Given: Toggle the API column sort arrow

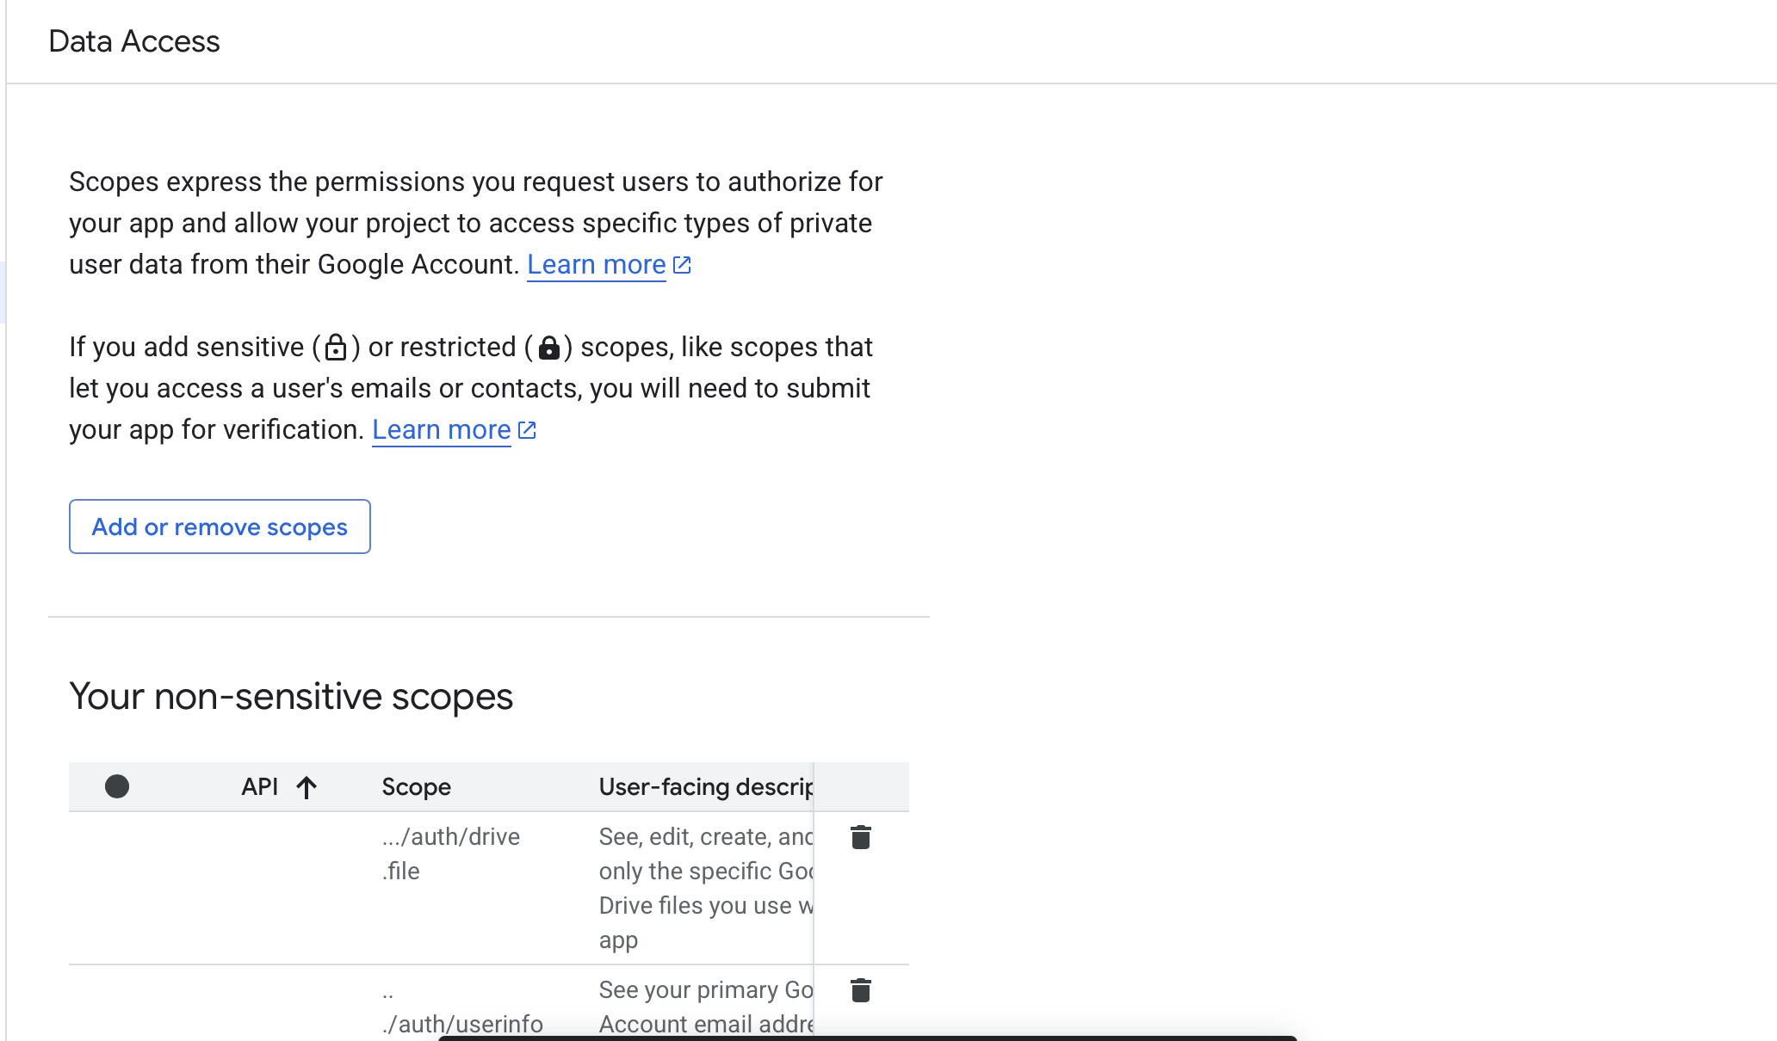Looking at the screenshot, I should click(307, 787).
